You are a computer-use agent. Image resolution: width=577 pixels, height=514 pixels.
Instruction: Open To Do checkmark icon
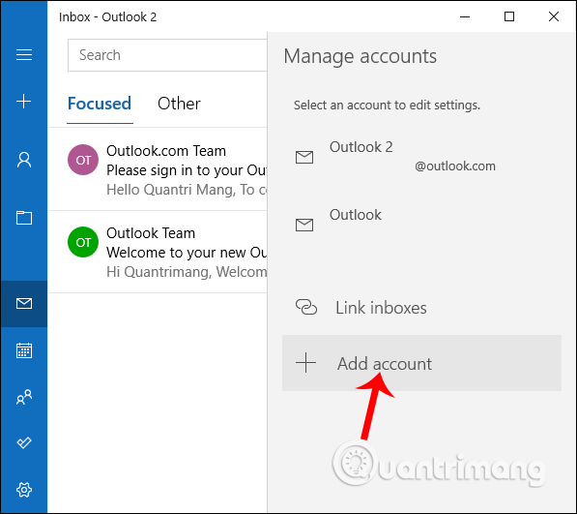tap(24, 442)
